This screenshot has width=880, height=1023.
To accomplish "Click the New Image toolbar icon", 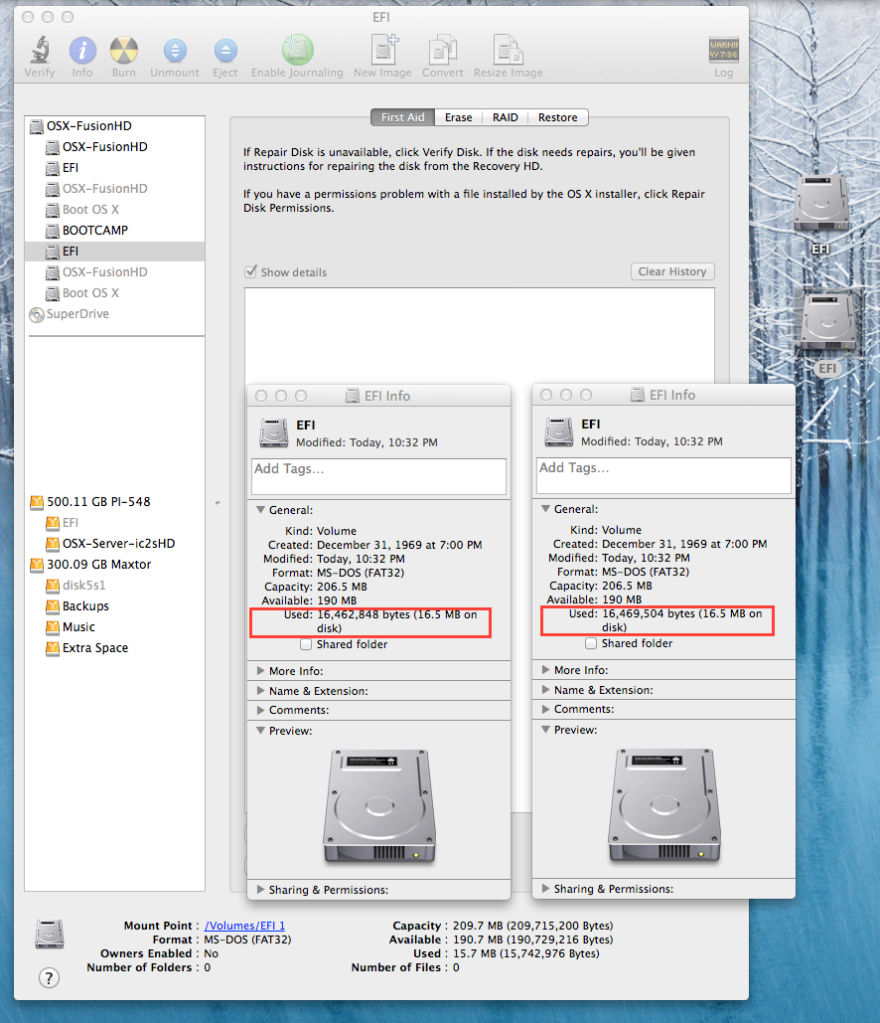I will point(382,50).
